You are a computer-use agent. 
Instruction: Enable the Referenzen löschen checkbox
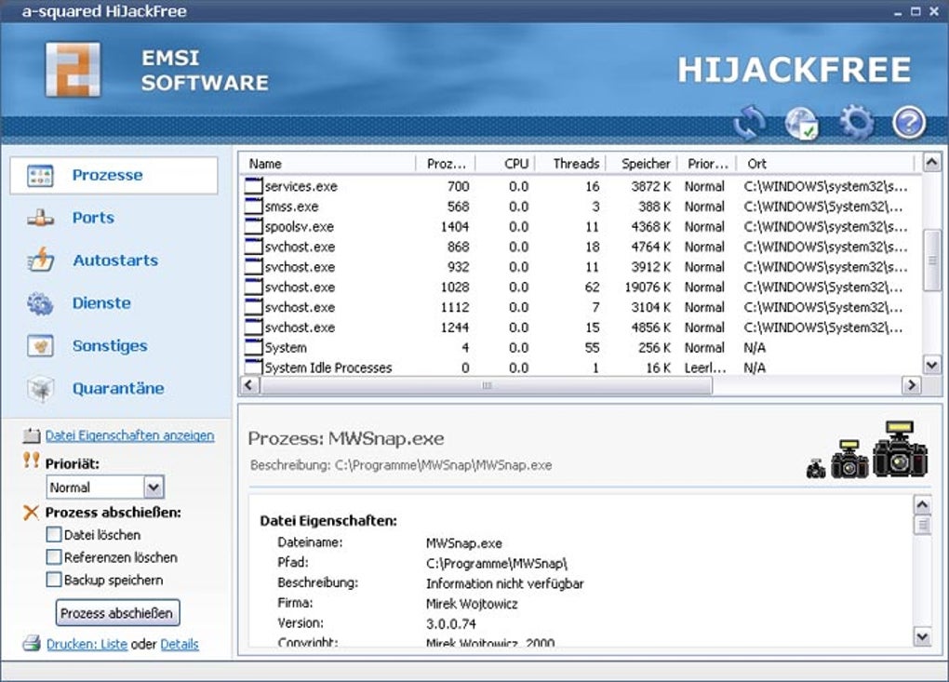54,556
